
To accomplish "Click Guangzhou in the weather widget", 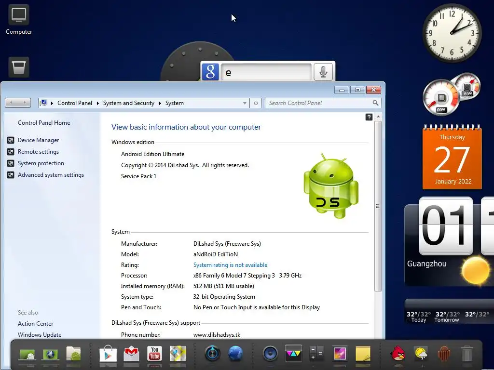I will (x=426, y=264).
